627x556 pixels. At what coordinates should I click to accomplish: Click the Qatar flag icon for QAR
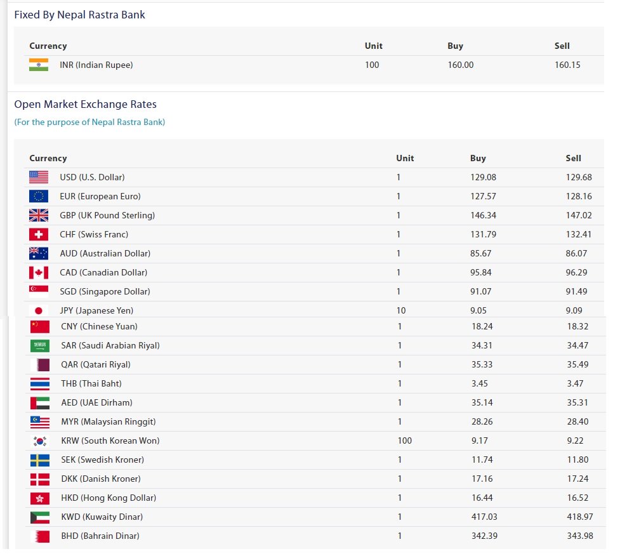point(39,364)
